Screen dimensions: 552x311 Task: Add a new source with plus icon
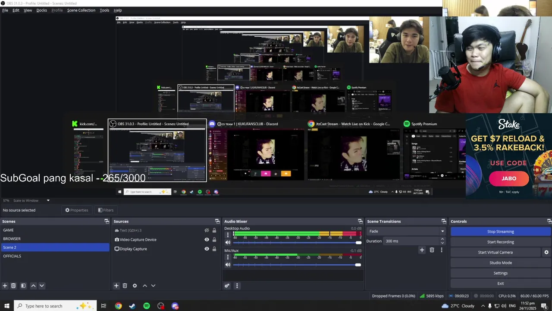[x=116, y=286]
